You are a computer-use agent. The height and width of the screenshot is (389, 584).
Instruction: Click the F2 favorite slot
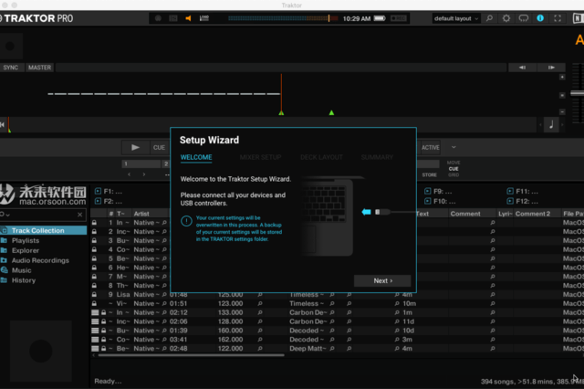[x=109, y=201]
